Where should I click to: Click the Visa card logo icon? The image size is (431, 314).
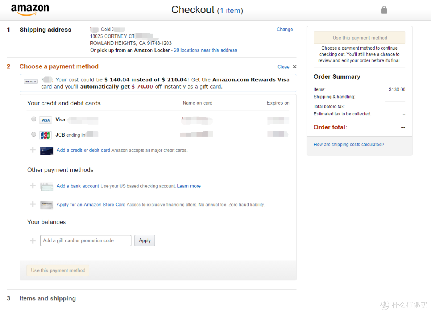click(x=45, y=120)
